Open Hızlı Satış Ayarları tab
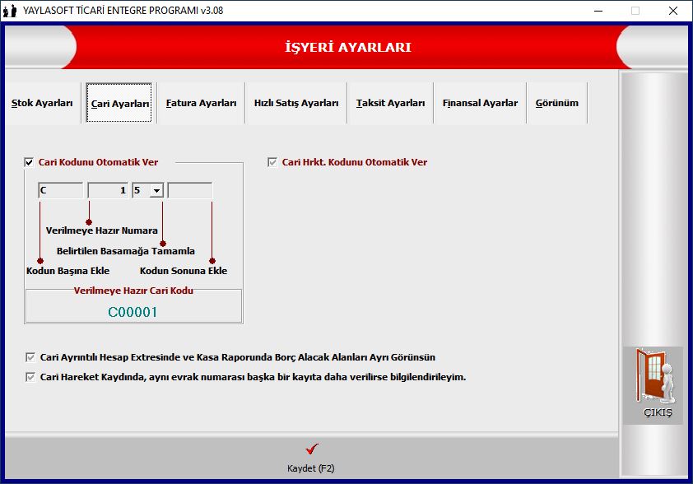The height and width of the screenshot is (484, 693). [x=296, y=103]
